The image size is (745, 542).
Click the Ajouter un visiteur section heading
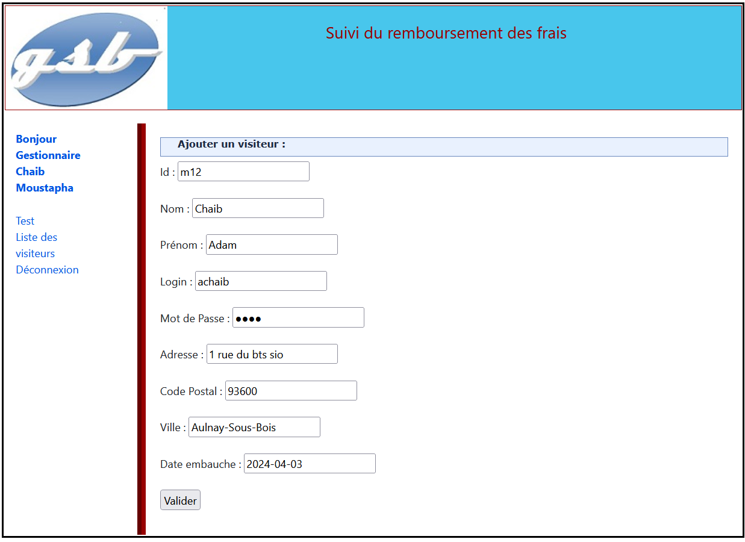[x=231, y=145]
